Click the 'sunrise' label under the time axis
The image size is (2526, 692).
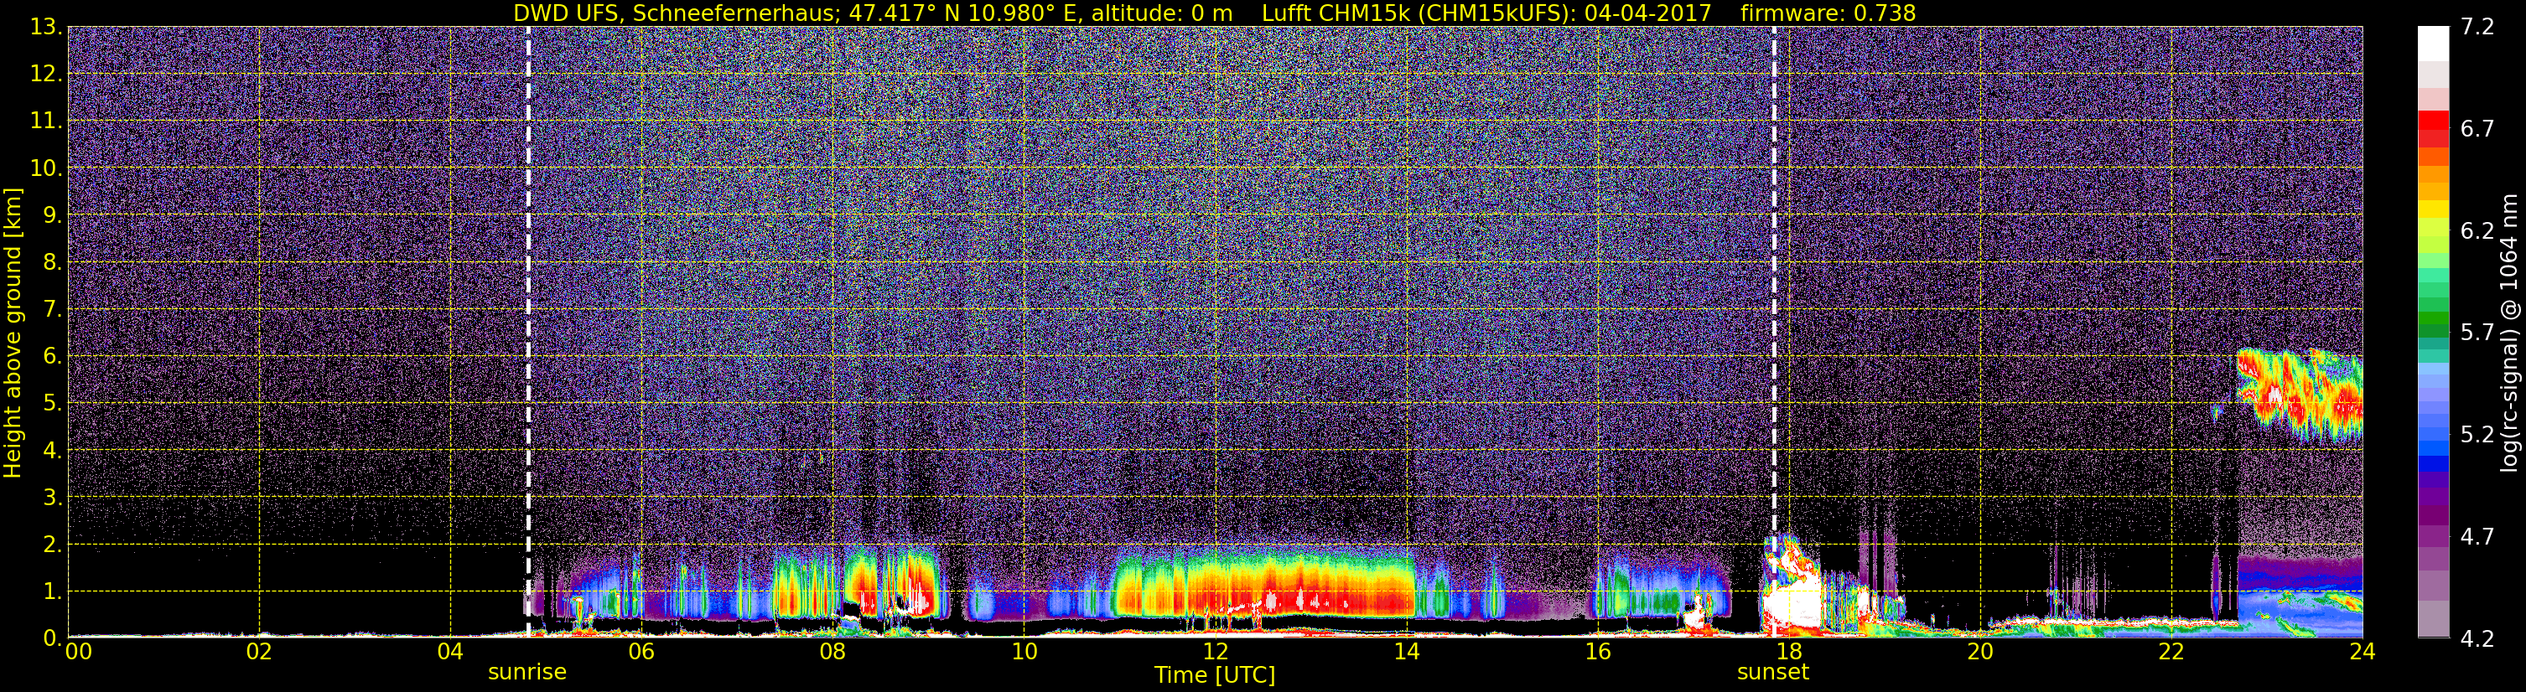point(527,673)
